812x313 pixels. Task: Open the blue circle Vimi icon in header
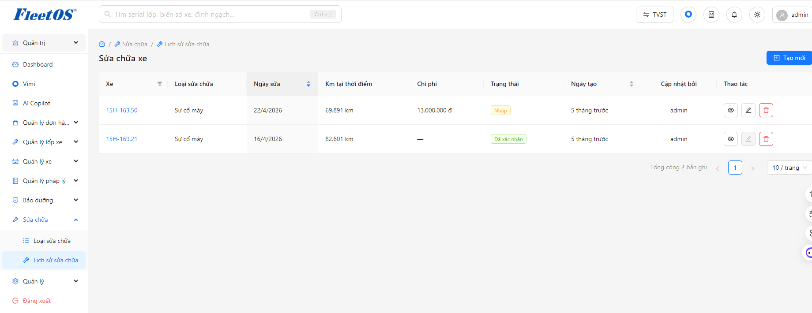coord(688,15)
